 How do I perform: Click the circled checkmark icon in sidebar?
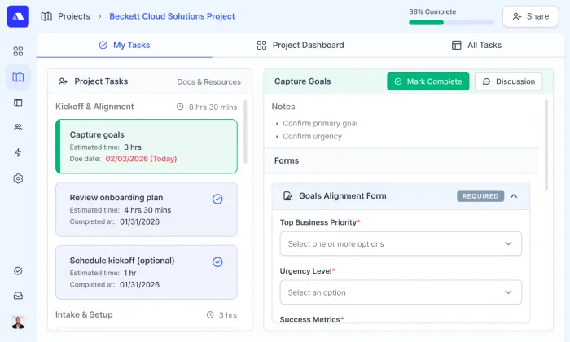coord(18,271)
